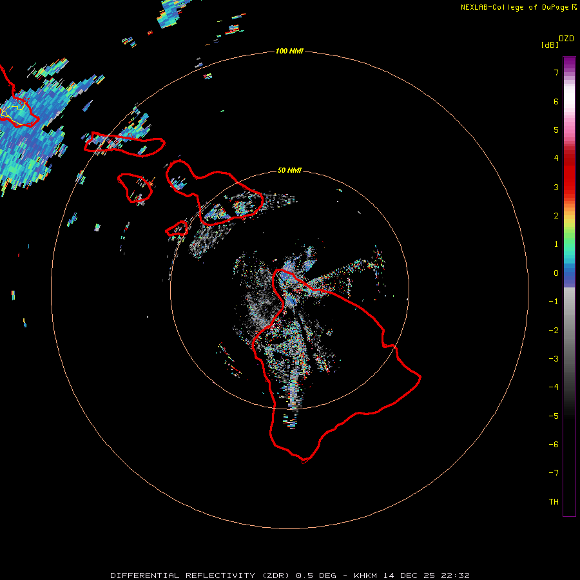Click the -1 tick label on color scale
Viewport: 580px width, 580px height.
[x=554, y=302]
